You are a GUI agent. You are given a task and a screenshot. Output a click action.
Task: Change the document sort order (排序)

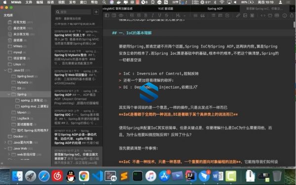pyautogui.click(x=68, y=18)
